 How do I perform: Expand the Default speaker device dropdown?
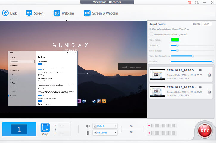coord(116,126)
